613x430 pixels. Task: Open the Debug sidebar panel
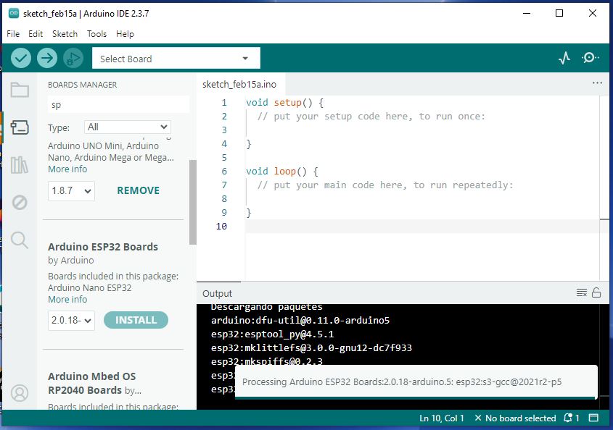[x=20, y=203]
